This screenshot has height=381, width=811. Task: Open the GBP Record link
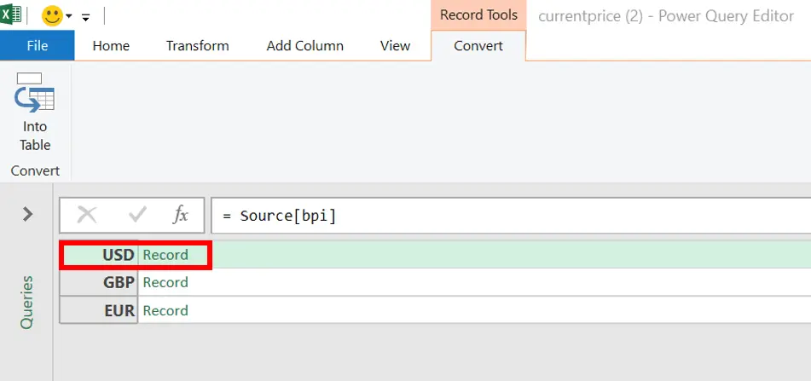pyautogui.click(x=165, y=282)
